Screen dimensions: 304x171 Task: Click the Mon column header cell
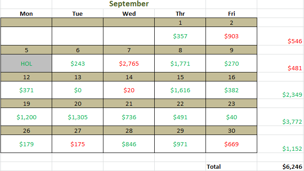coord(27,13)
